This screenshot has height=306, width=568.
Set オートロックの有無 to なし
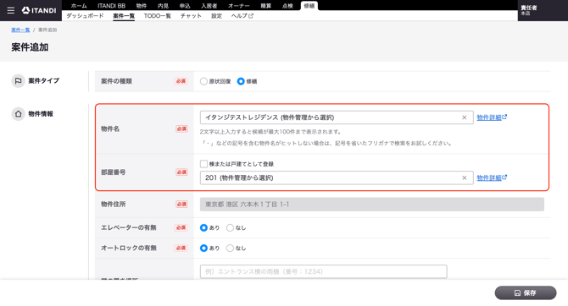tap(230, 248)
